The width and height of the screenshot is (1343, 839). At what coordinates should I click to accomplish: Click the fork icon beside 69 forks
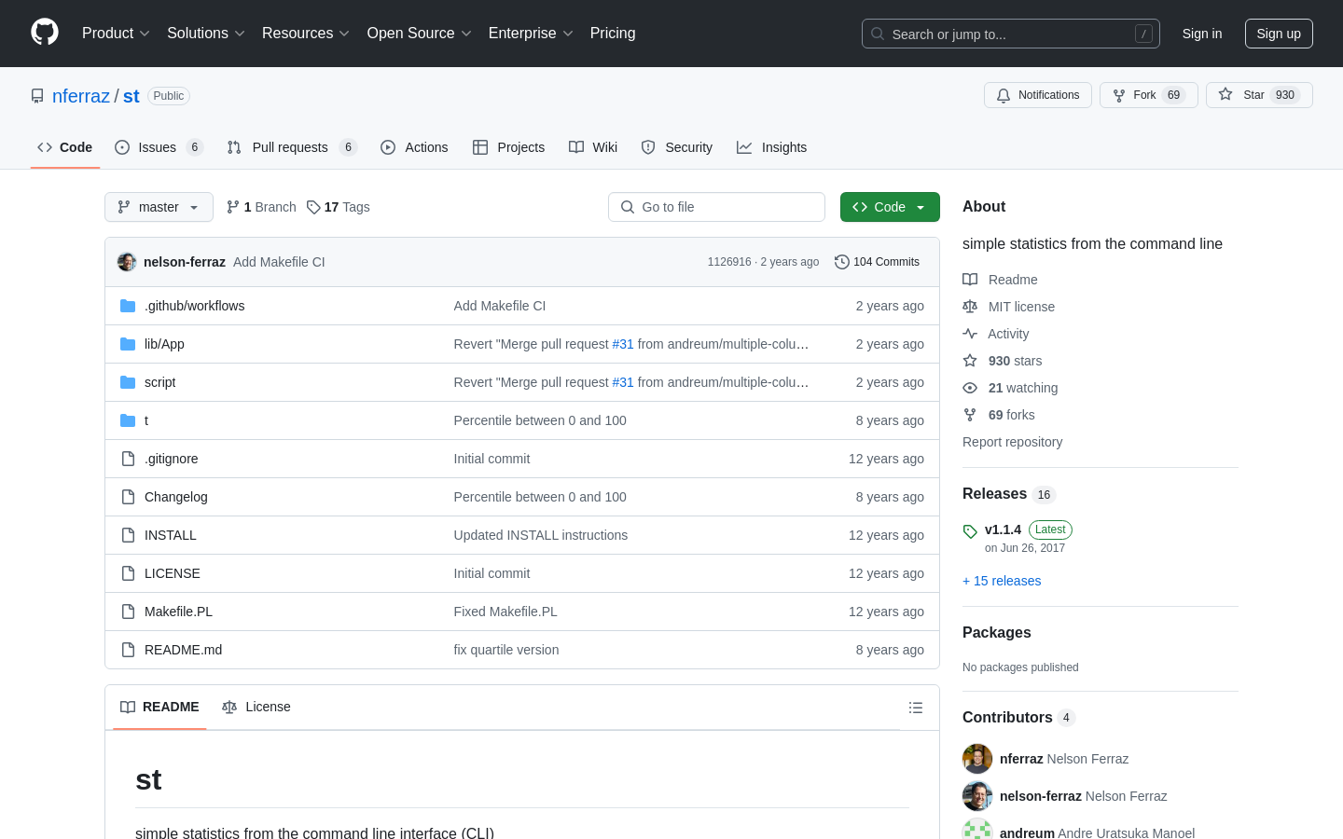(970, 415)
